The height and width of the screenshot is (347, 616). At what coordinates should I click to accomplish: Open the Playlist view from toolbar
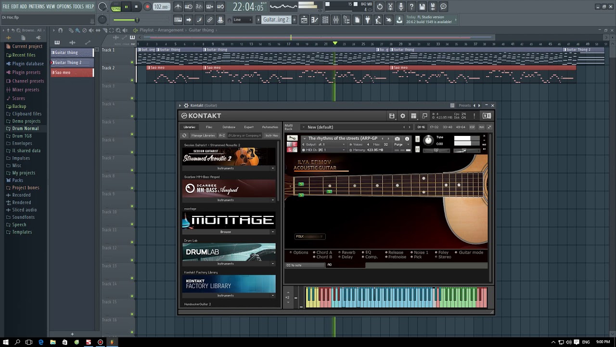[304, 20]
